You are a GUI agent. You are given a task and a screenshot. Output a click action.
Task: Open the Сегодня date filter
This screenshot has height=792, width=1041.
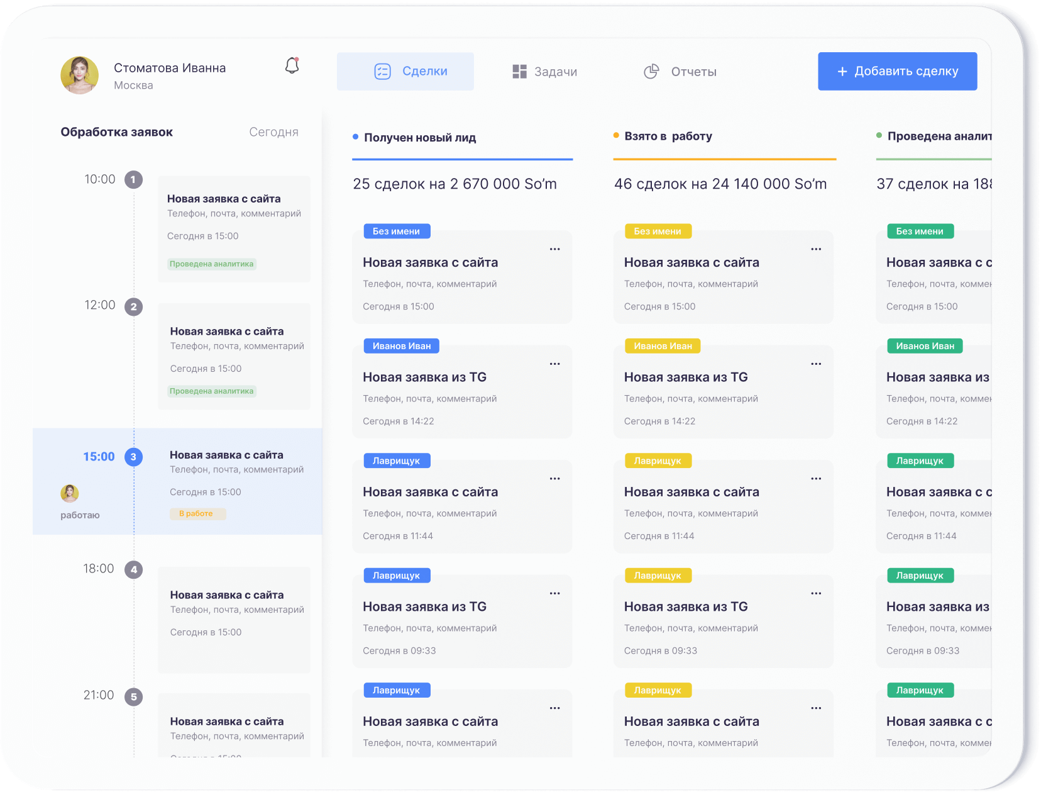point(273,132)
